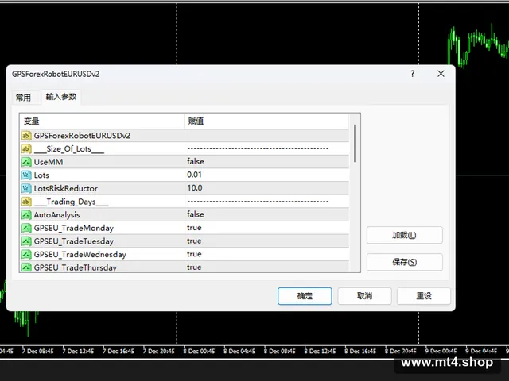Select GPSEU_TradeWednesday true value

[267, 254]
